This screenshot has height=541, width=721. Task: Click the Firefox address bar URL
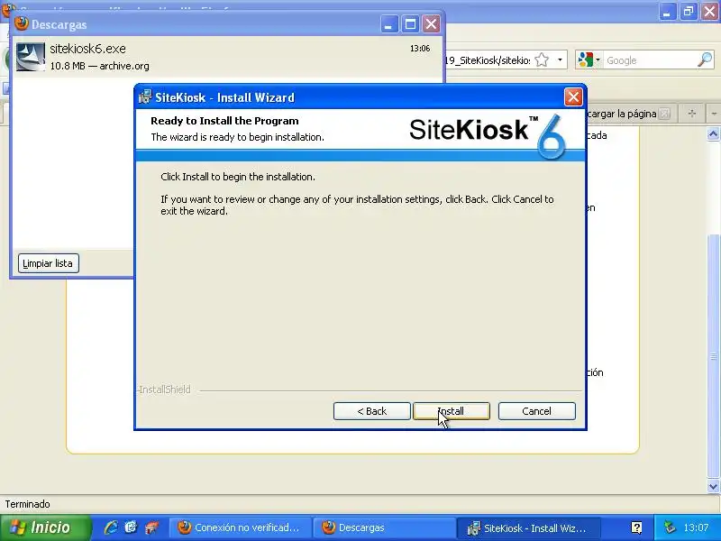488,60
